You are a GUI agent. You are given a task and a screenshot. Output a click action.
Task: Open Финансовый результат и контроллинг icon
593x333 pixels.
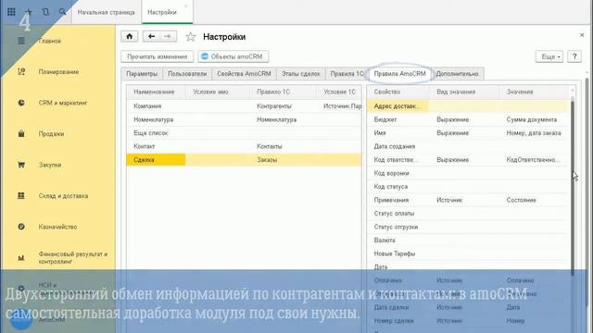21,258
